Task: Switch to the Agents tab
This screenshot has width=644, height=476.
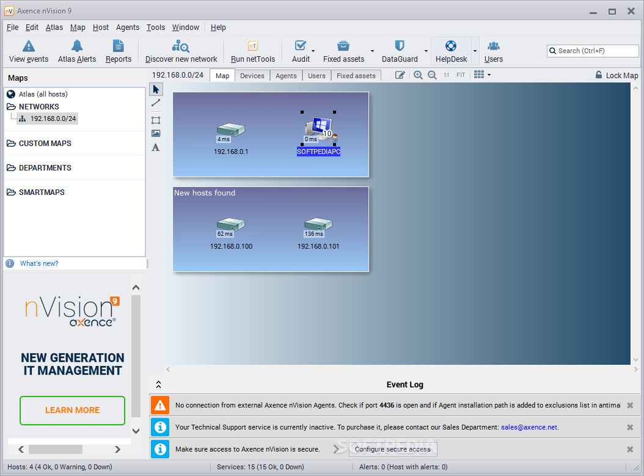Action: coord(286,76)
